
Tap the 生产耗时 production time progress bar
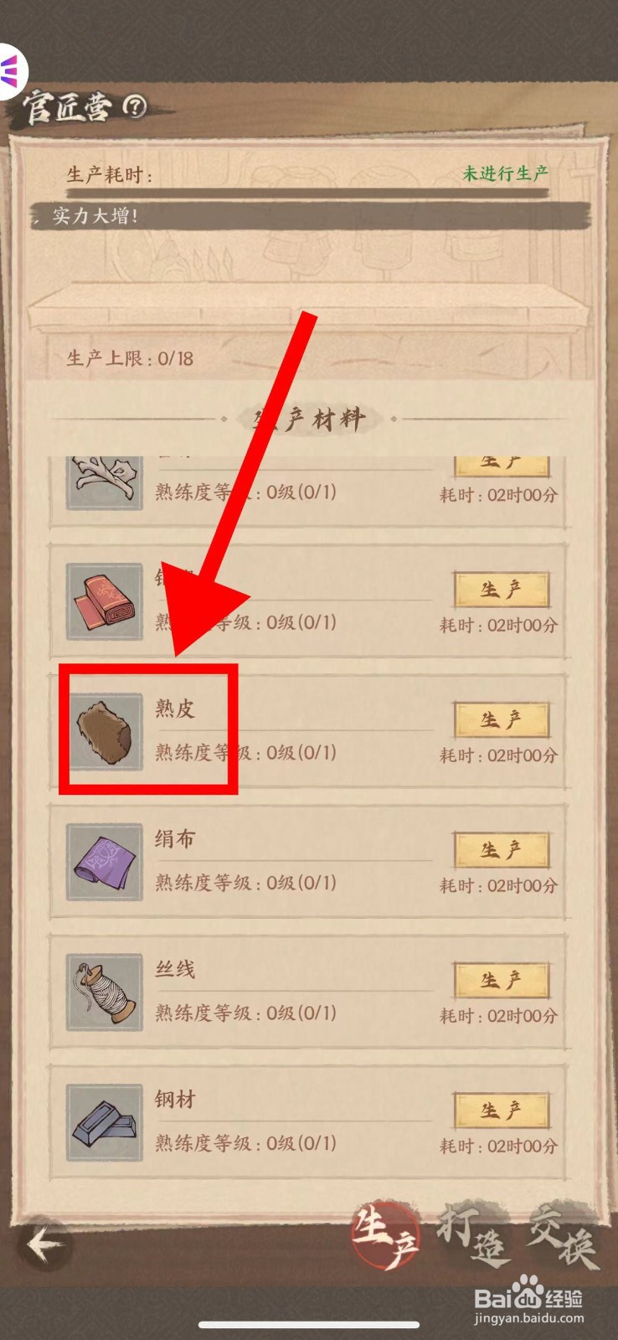(x=308, y=193)
